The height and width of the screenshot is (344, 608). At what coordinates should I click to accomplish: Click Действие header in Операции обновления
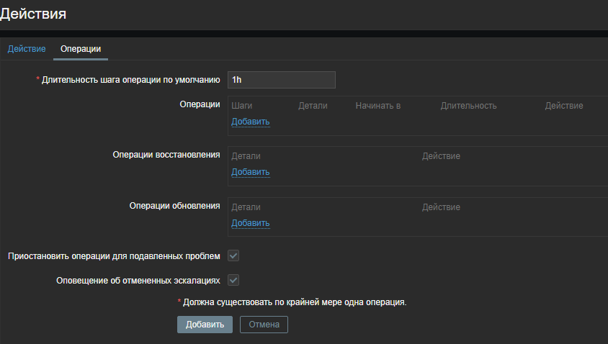coord(441,207)
